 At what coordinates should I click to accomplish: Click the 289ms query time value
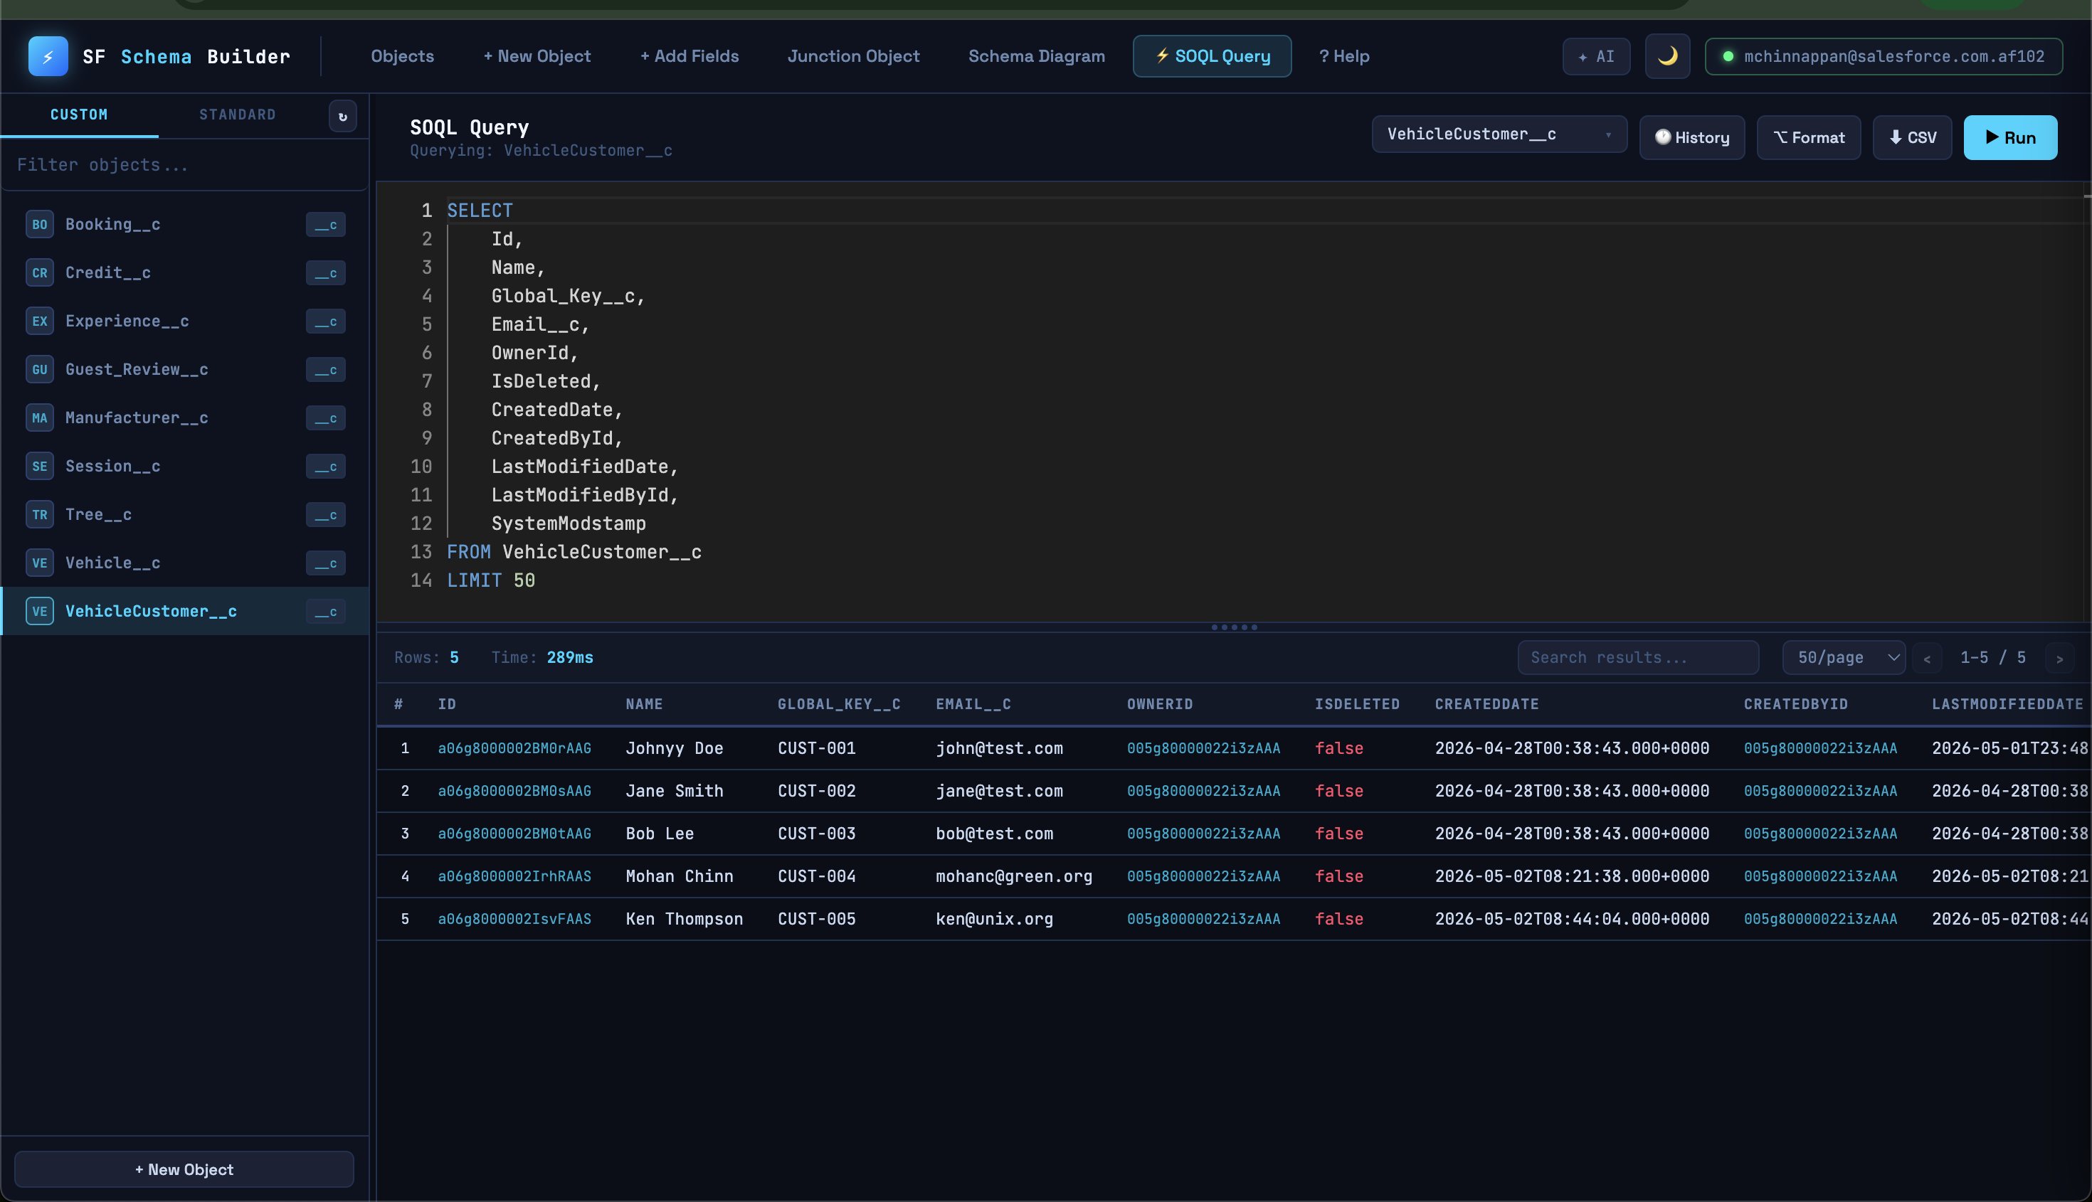pyautogui.click(x=570, y=658)
